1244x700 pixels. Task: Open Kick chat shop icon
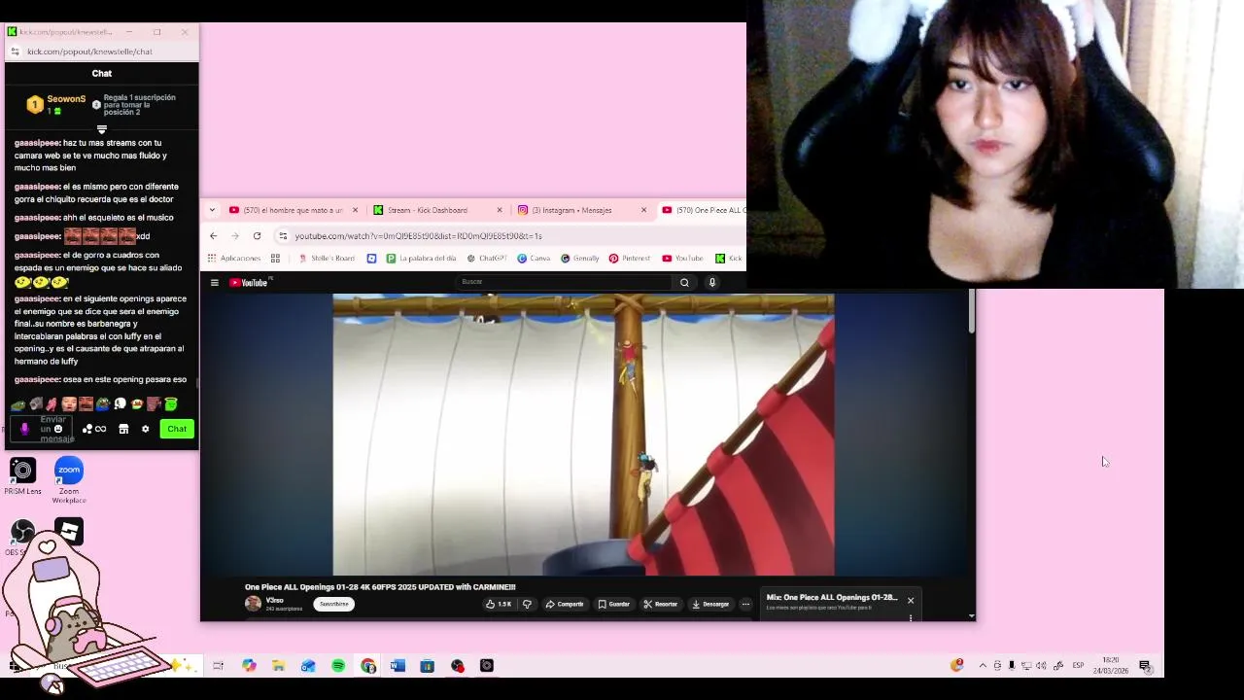click(123, 429)
